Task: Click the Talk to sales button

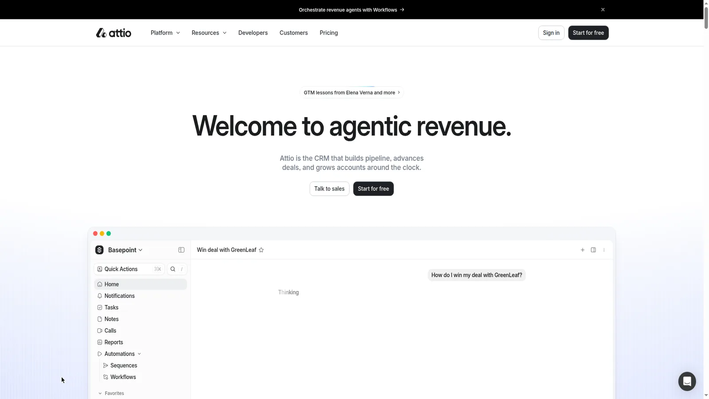Action: (x=329, y=189)
